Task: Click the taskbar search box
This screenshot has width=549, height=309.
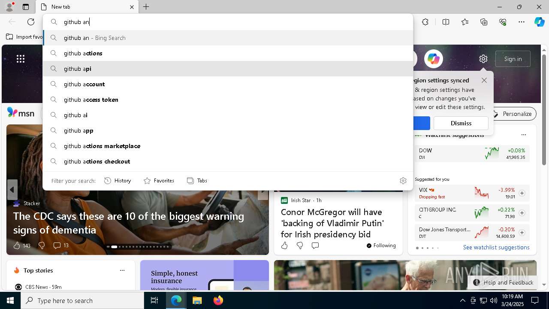Action: point(82,300)
